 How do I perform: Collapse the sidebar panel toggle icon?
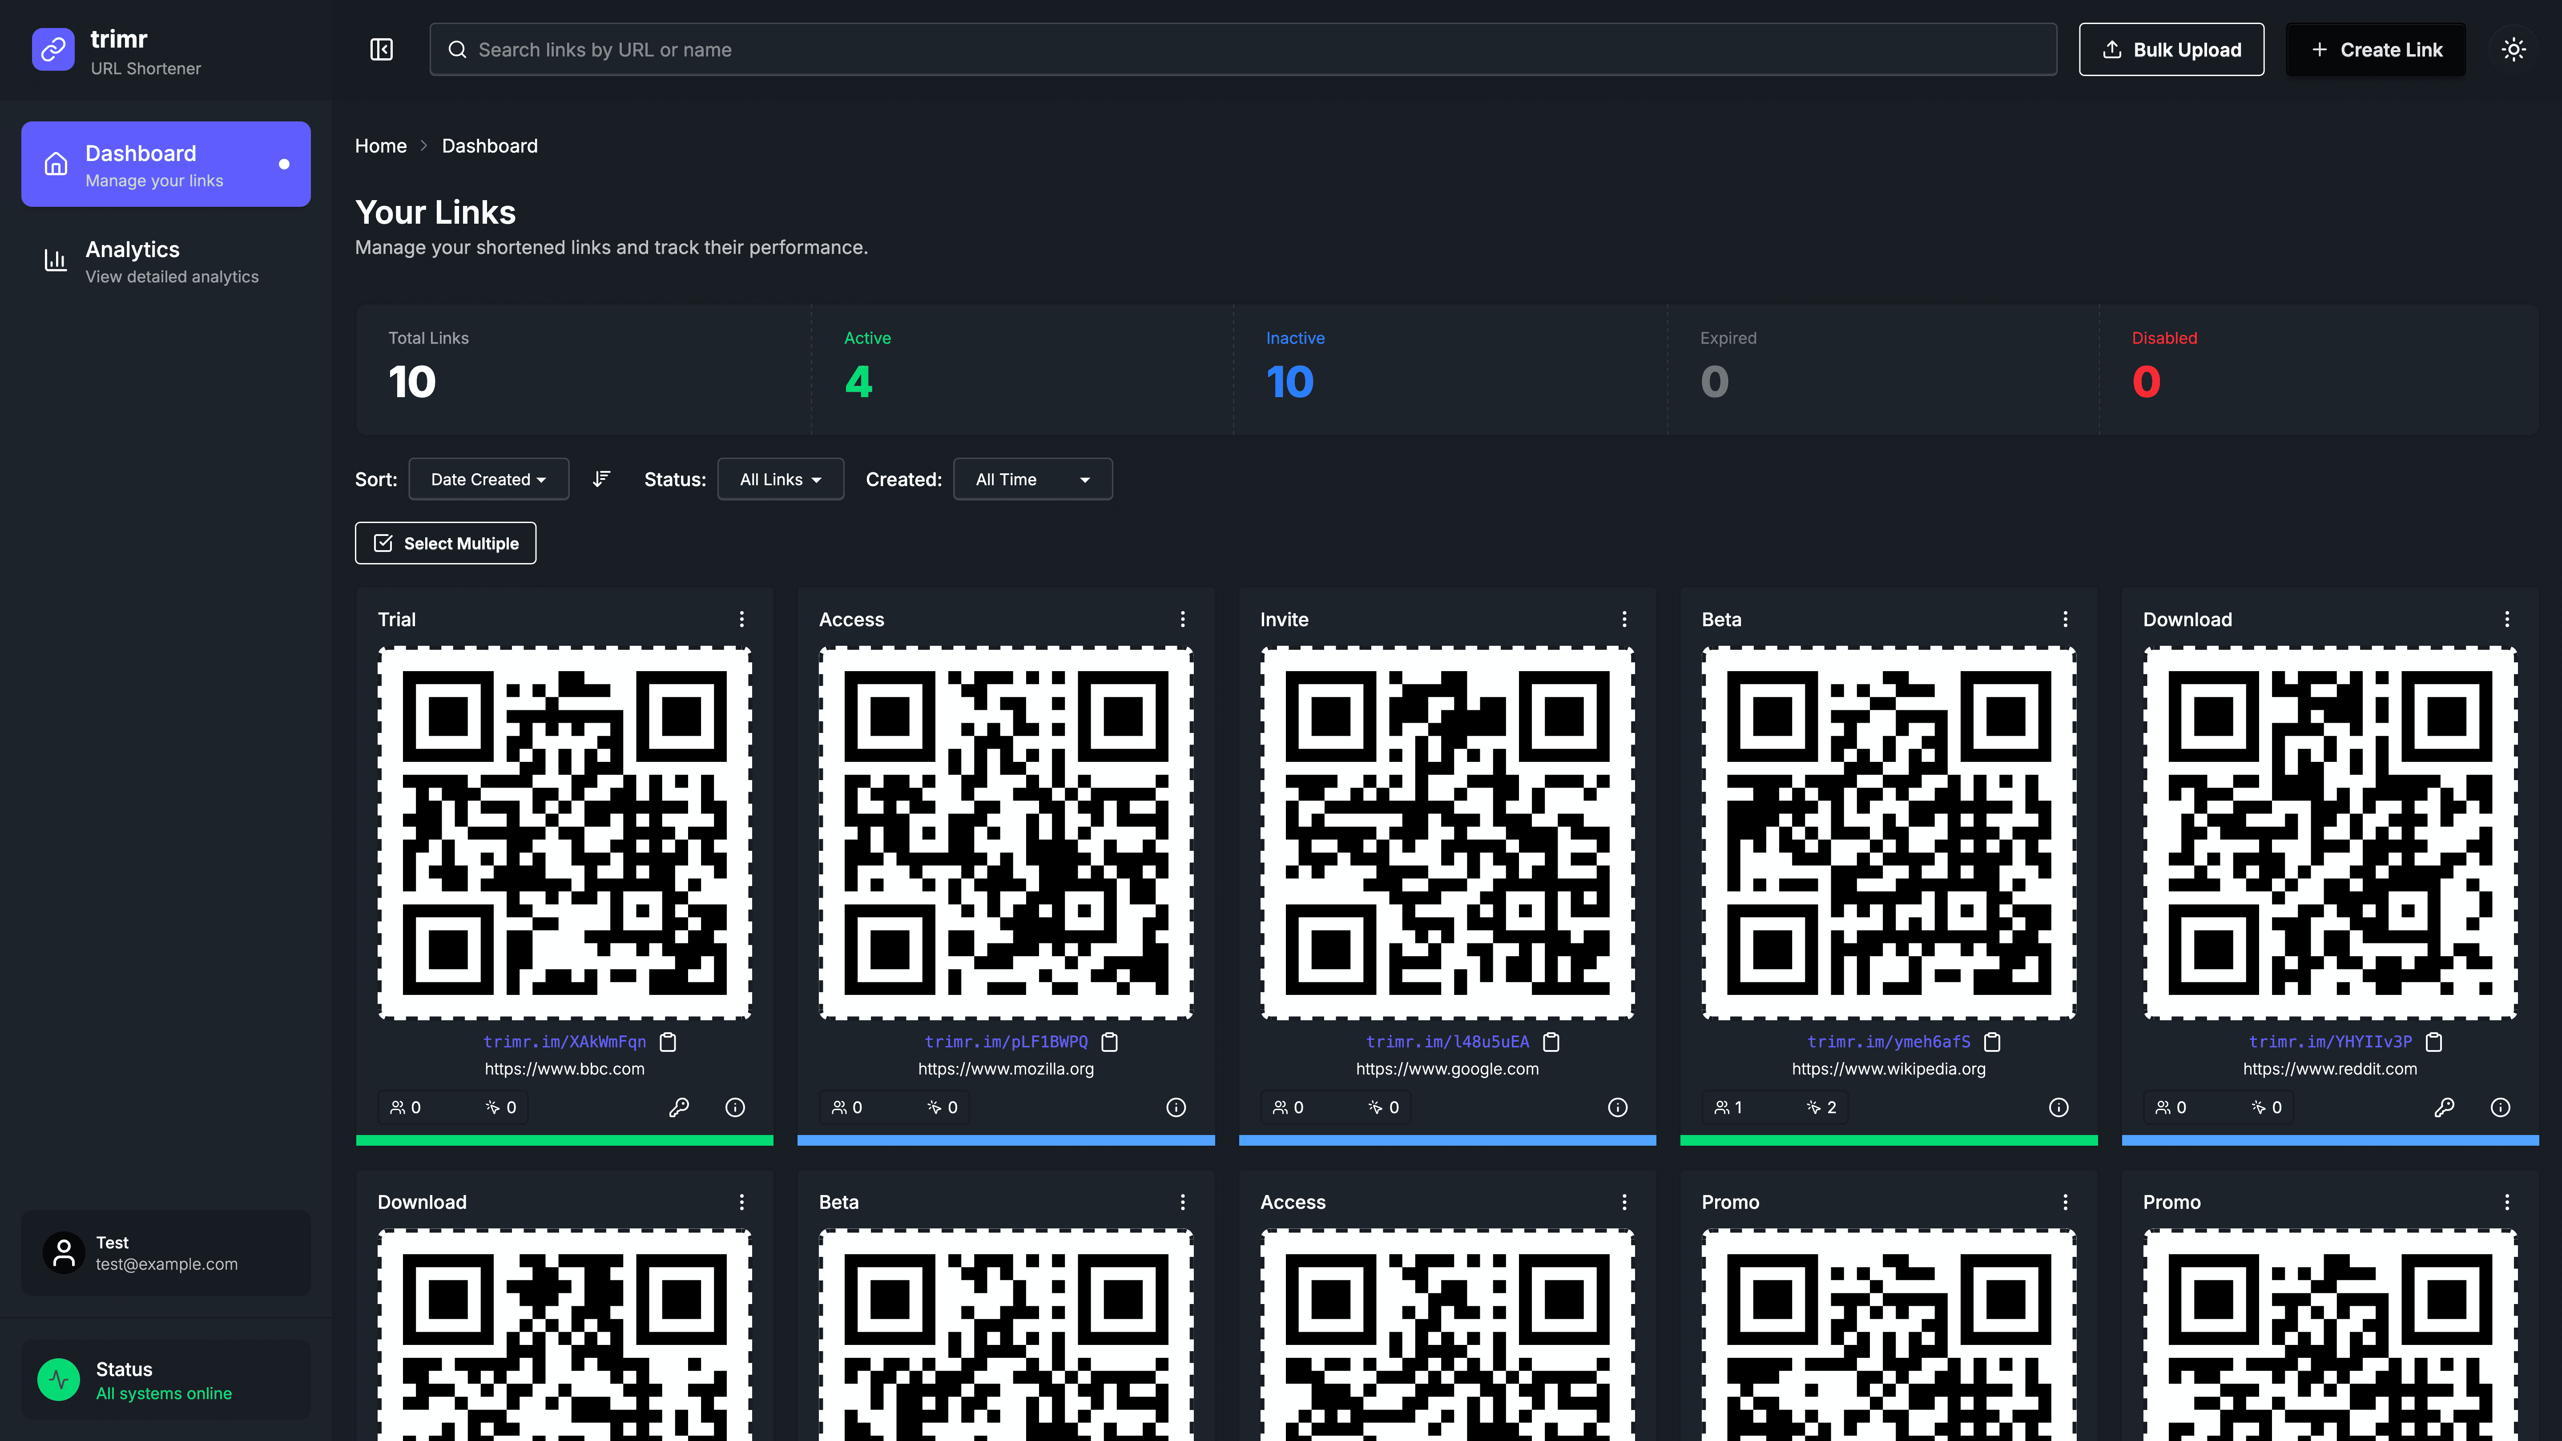pyautogui.click(x=382, y=50)
